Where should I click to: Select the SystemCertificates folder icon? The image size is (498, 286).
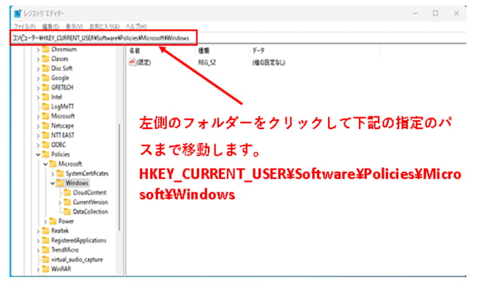60,173
